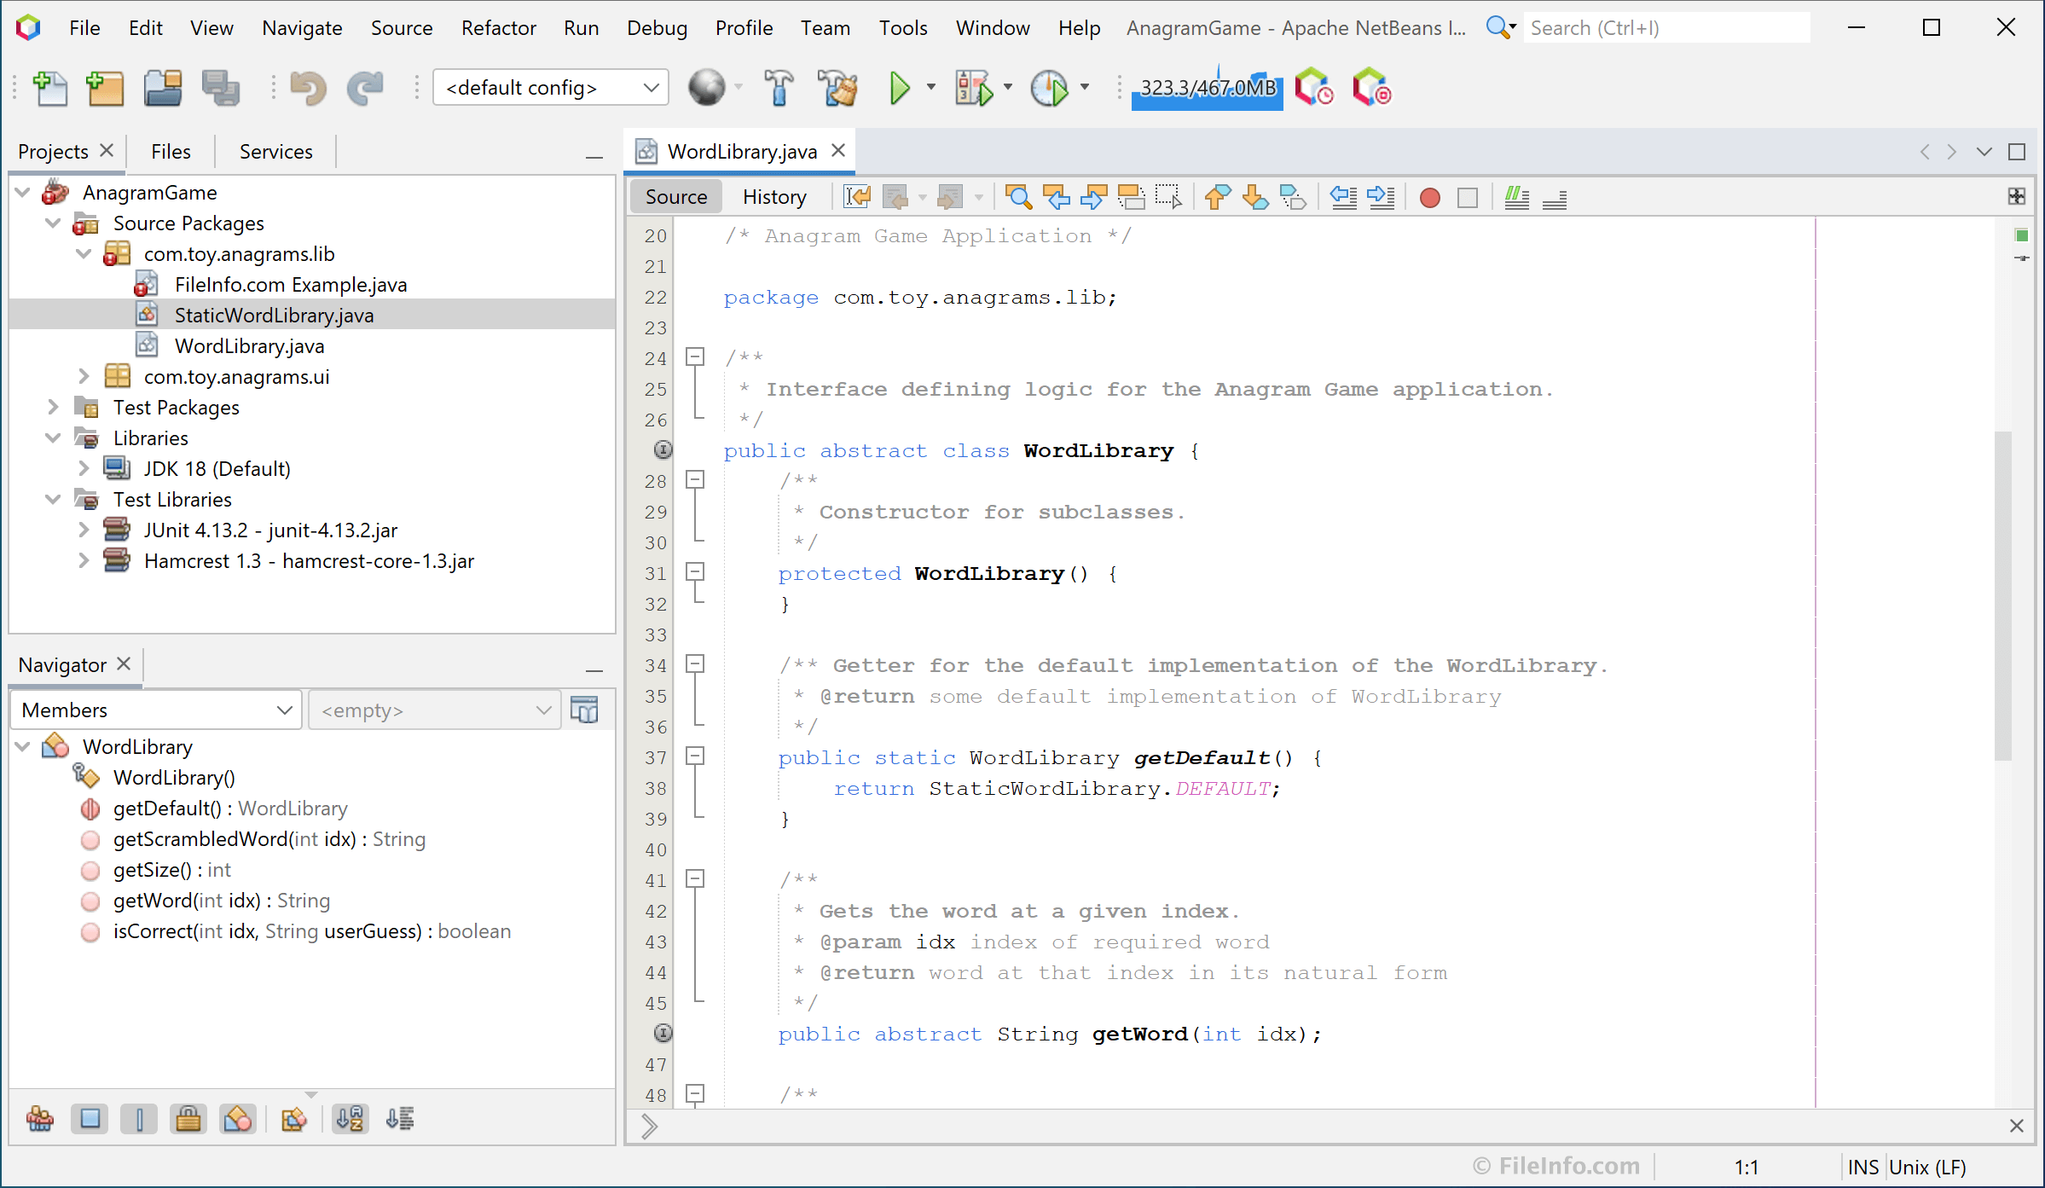This screenshot has width=2045, height=1188.
Task: Open the Refactor menu
Action: pyautogui.click(x=498, y=27)
